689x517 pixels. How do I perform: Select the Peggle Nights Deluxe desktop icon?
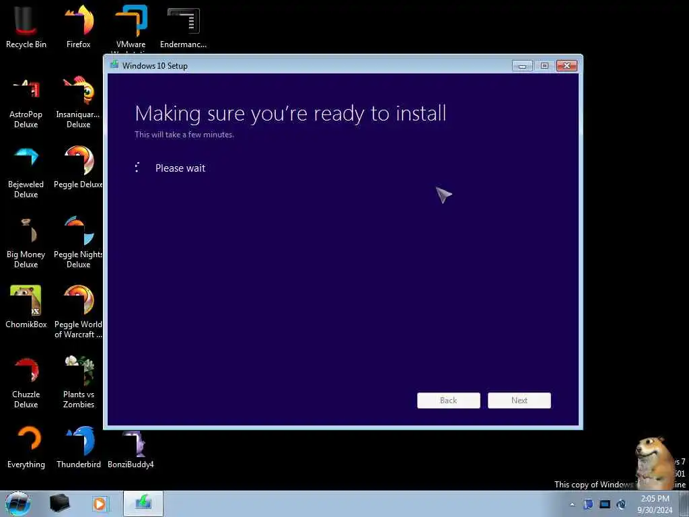[x=79, y=242]
